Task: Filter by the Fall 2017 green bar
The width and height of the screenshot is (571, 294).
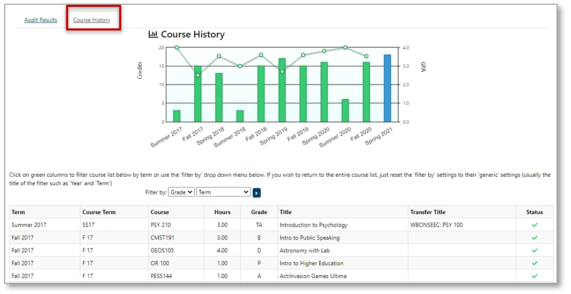Action: [198, 94]
